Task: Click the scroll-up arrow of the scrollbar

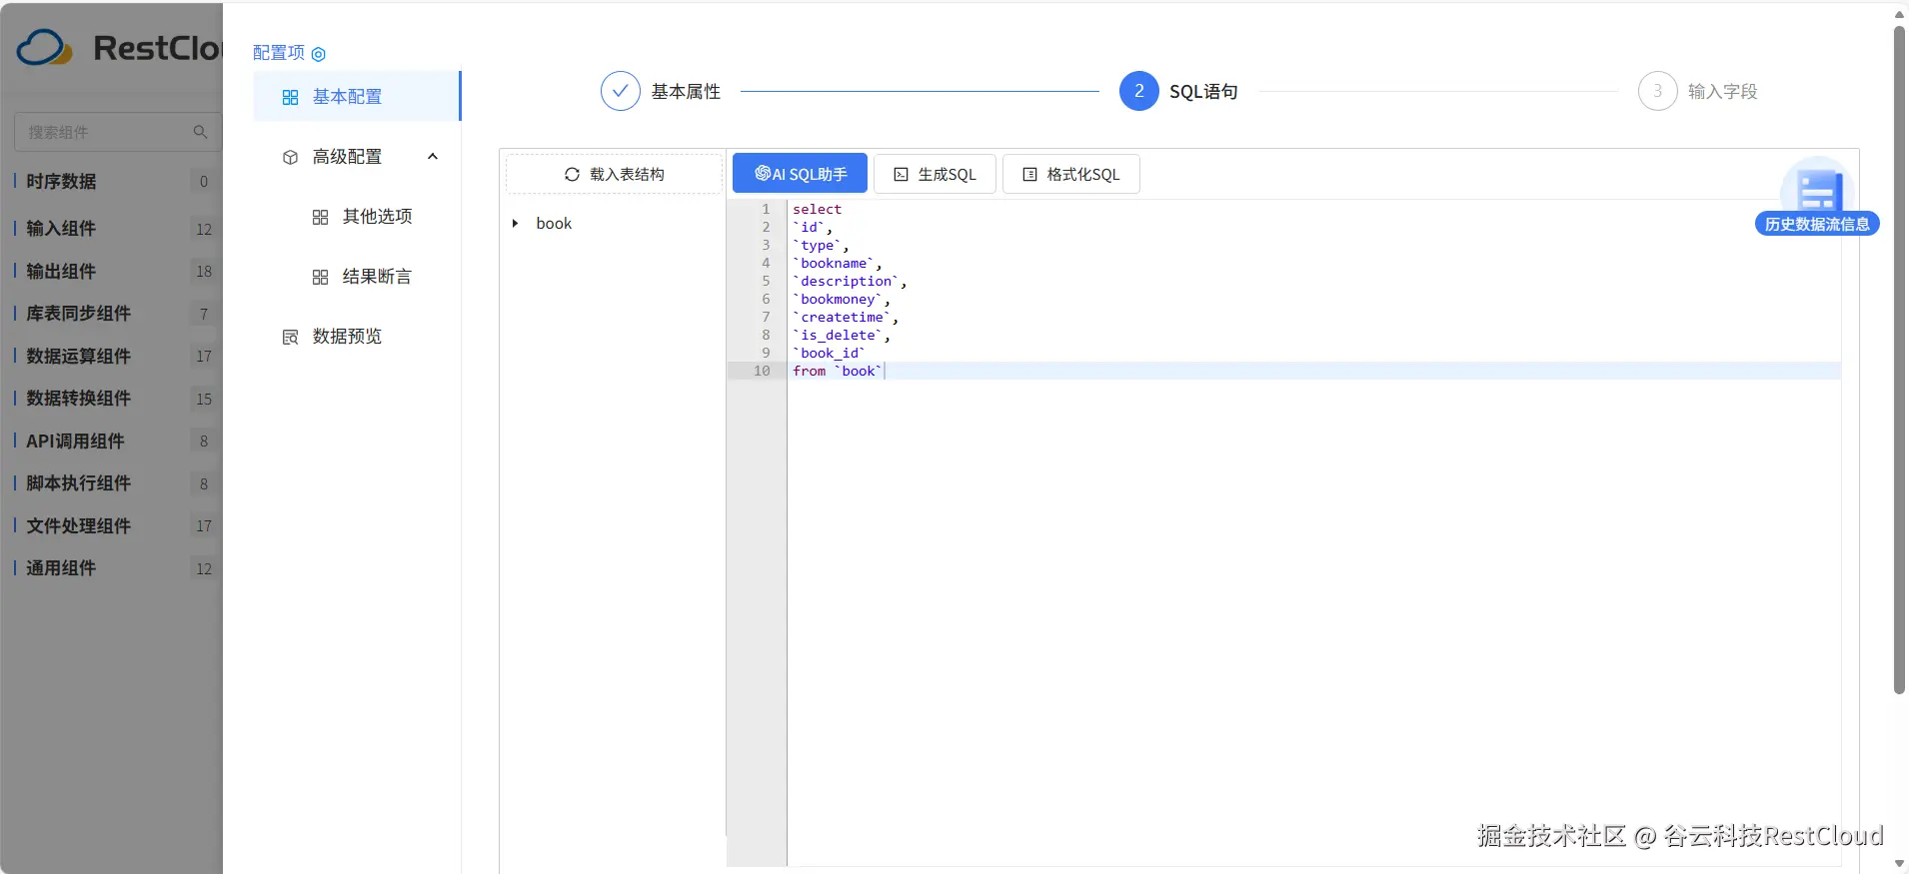Action: (x=1899, y=14)
